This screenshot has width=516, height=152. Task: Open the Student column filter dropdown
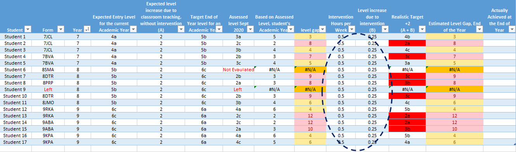[x=28, y=29]
